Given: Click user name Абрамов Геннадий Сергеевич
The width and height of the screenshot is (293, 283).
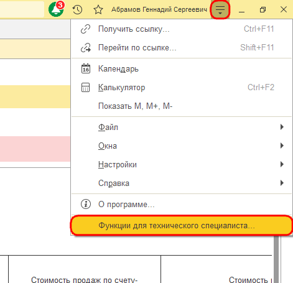Looking at the screenshot, I should point(159,9).
